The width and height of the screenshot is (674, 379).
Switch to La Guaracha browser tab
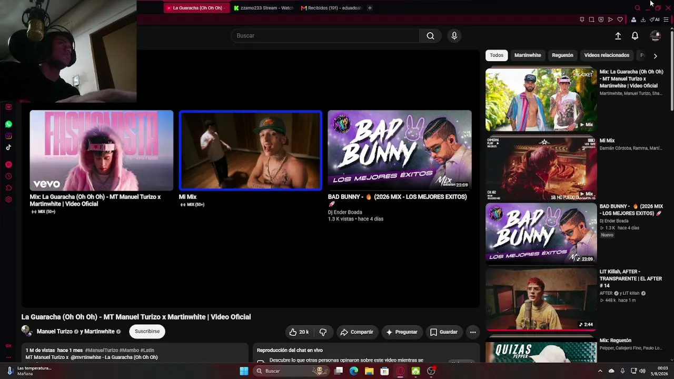point(195,8)
